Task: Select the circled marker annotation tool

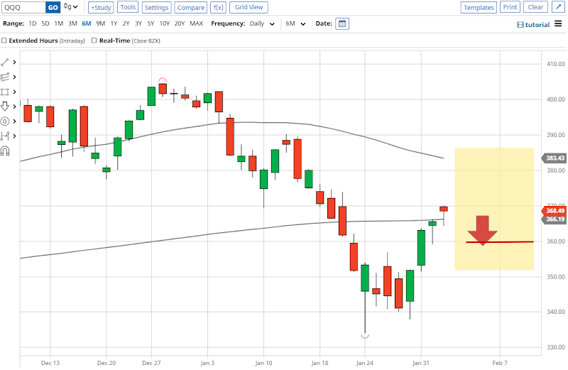Action: (x=6, y=121)
